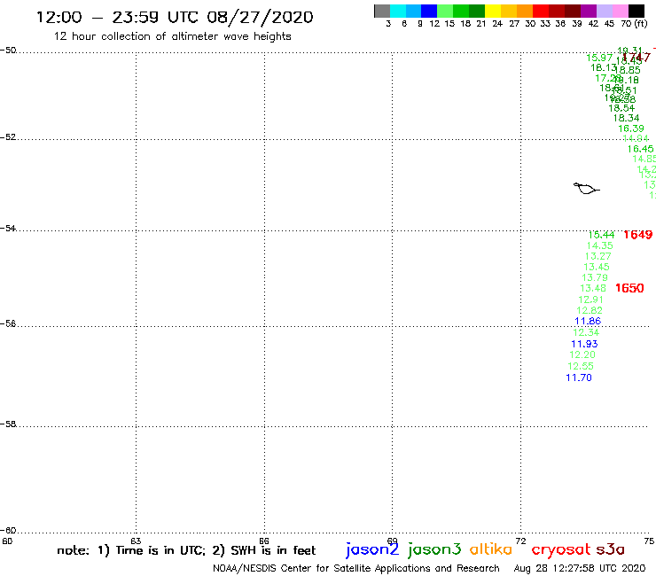This screenshot has height=576, width=656.
Task: Click the 16.39 wave height value
Action: pyautogui.click(x=631, y=128)
